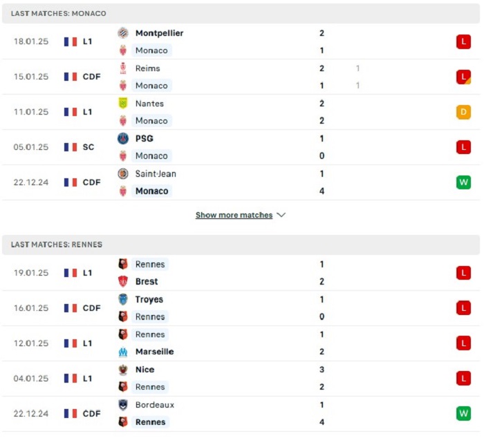Click the Montpellier club crest icon
484x438 pixels.
pos(123,33)
